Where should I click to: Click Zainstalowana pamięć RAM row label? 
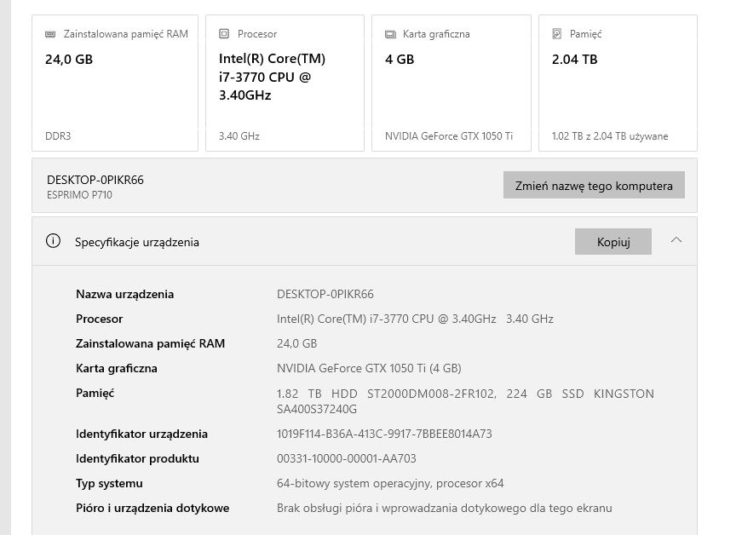tap(151, 343)
